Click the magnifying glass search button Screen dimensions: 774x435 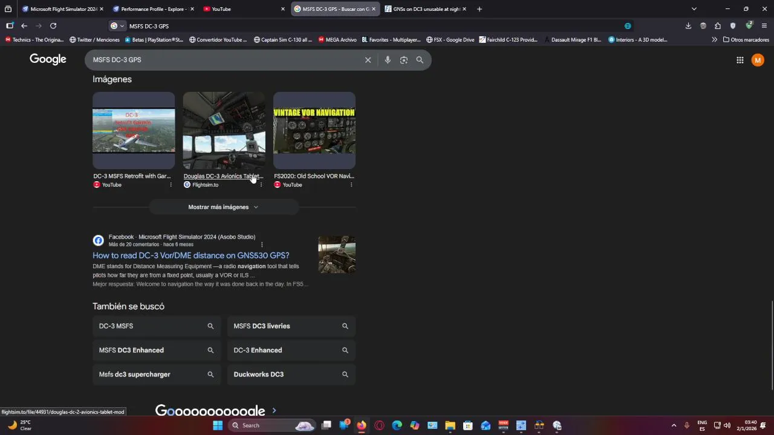coord(420,60)
